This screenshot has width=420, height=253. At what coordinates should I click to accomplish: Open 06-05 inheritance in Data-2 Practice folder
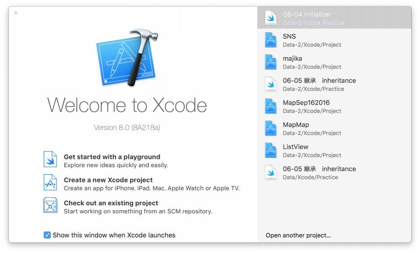(319, 84)
